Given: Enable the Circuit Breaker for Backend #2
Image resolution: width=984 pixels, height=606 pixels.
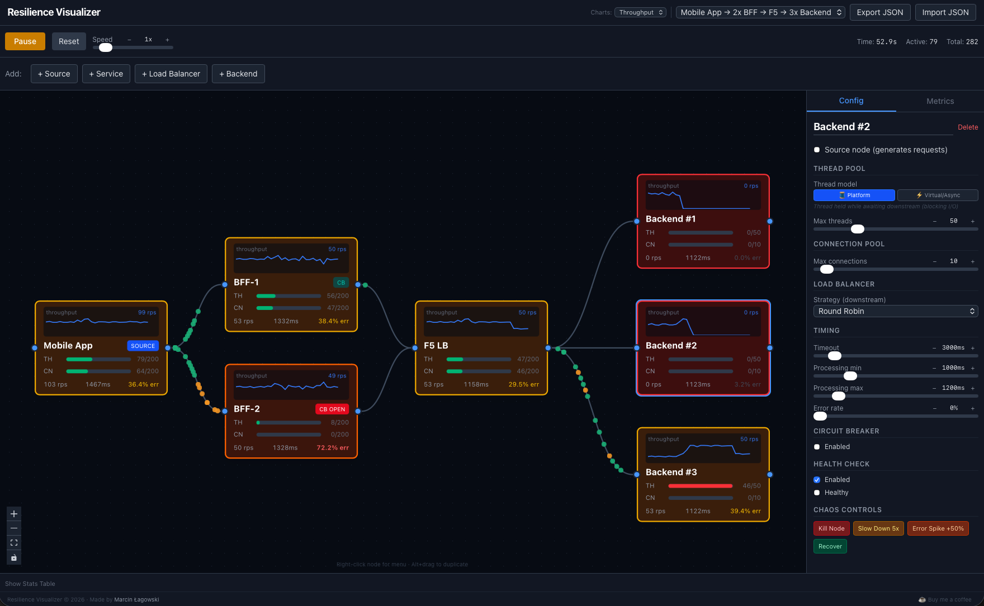Looking at the screenshot, I should (x=817, y=446).
